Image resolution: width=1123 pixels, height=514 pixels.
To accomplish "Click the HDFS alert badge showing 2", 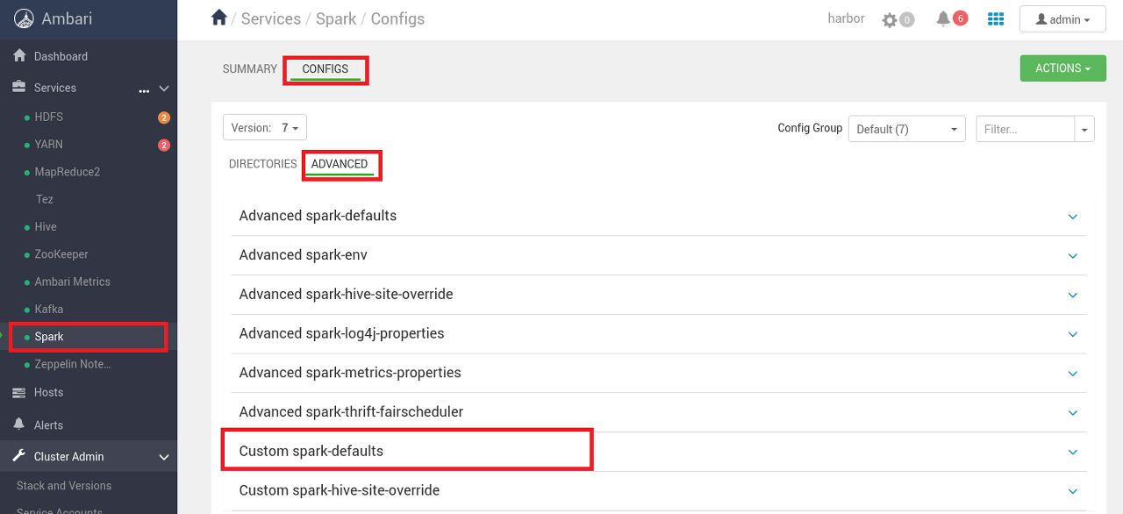I will 163,118.
